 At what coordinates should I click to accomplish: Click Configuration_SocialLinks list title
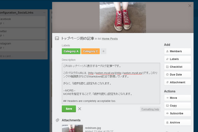(16, 12)
